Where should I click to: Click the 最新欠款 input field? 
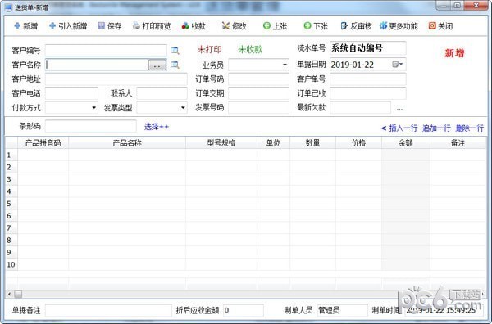click(x=361, y=107)
